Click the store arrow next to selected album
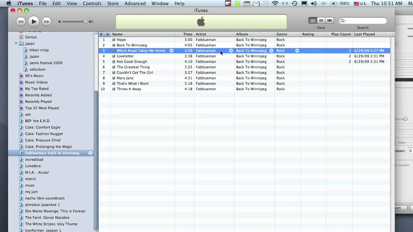The image size is (413, 232). point(271,51)
